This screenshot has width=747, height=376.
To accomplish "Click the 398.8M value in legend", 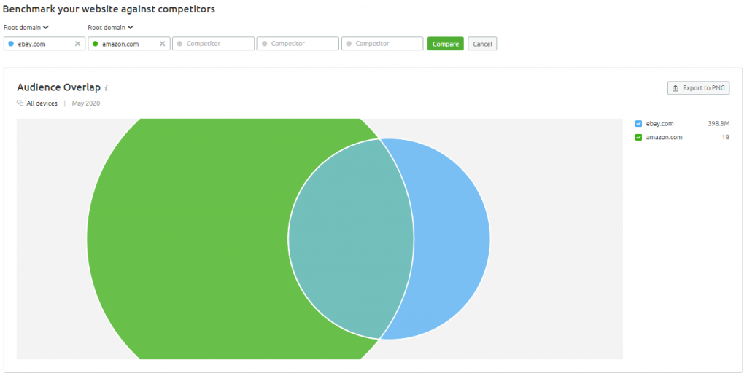I will 719,124.
